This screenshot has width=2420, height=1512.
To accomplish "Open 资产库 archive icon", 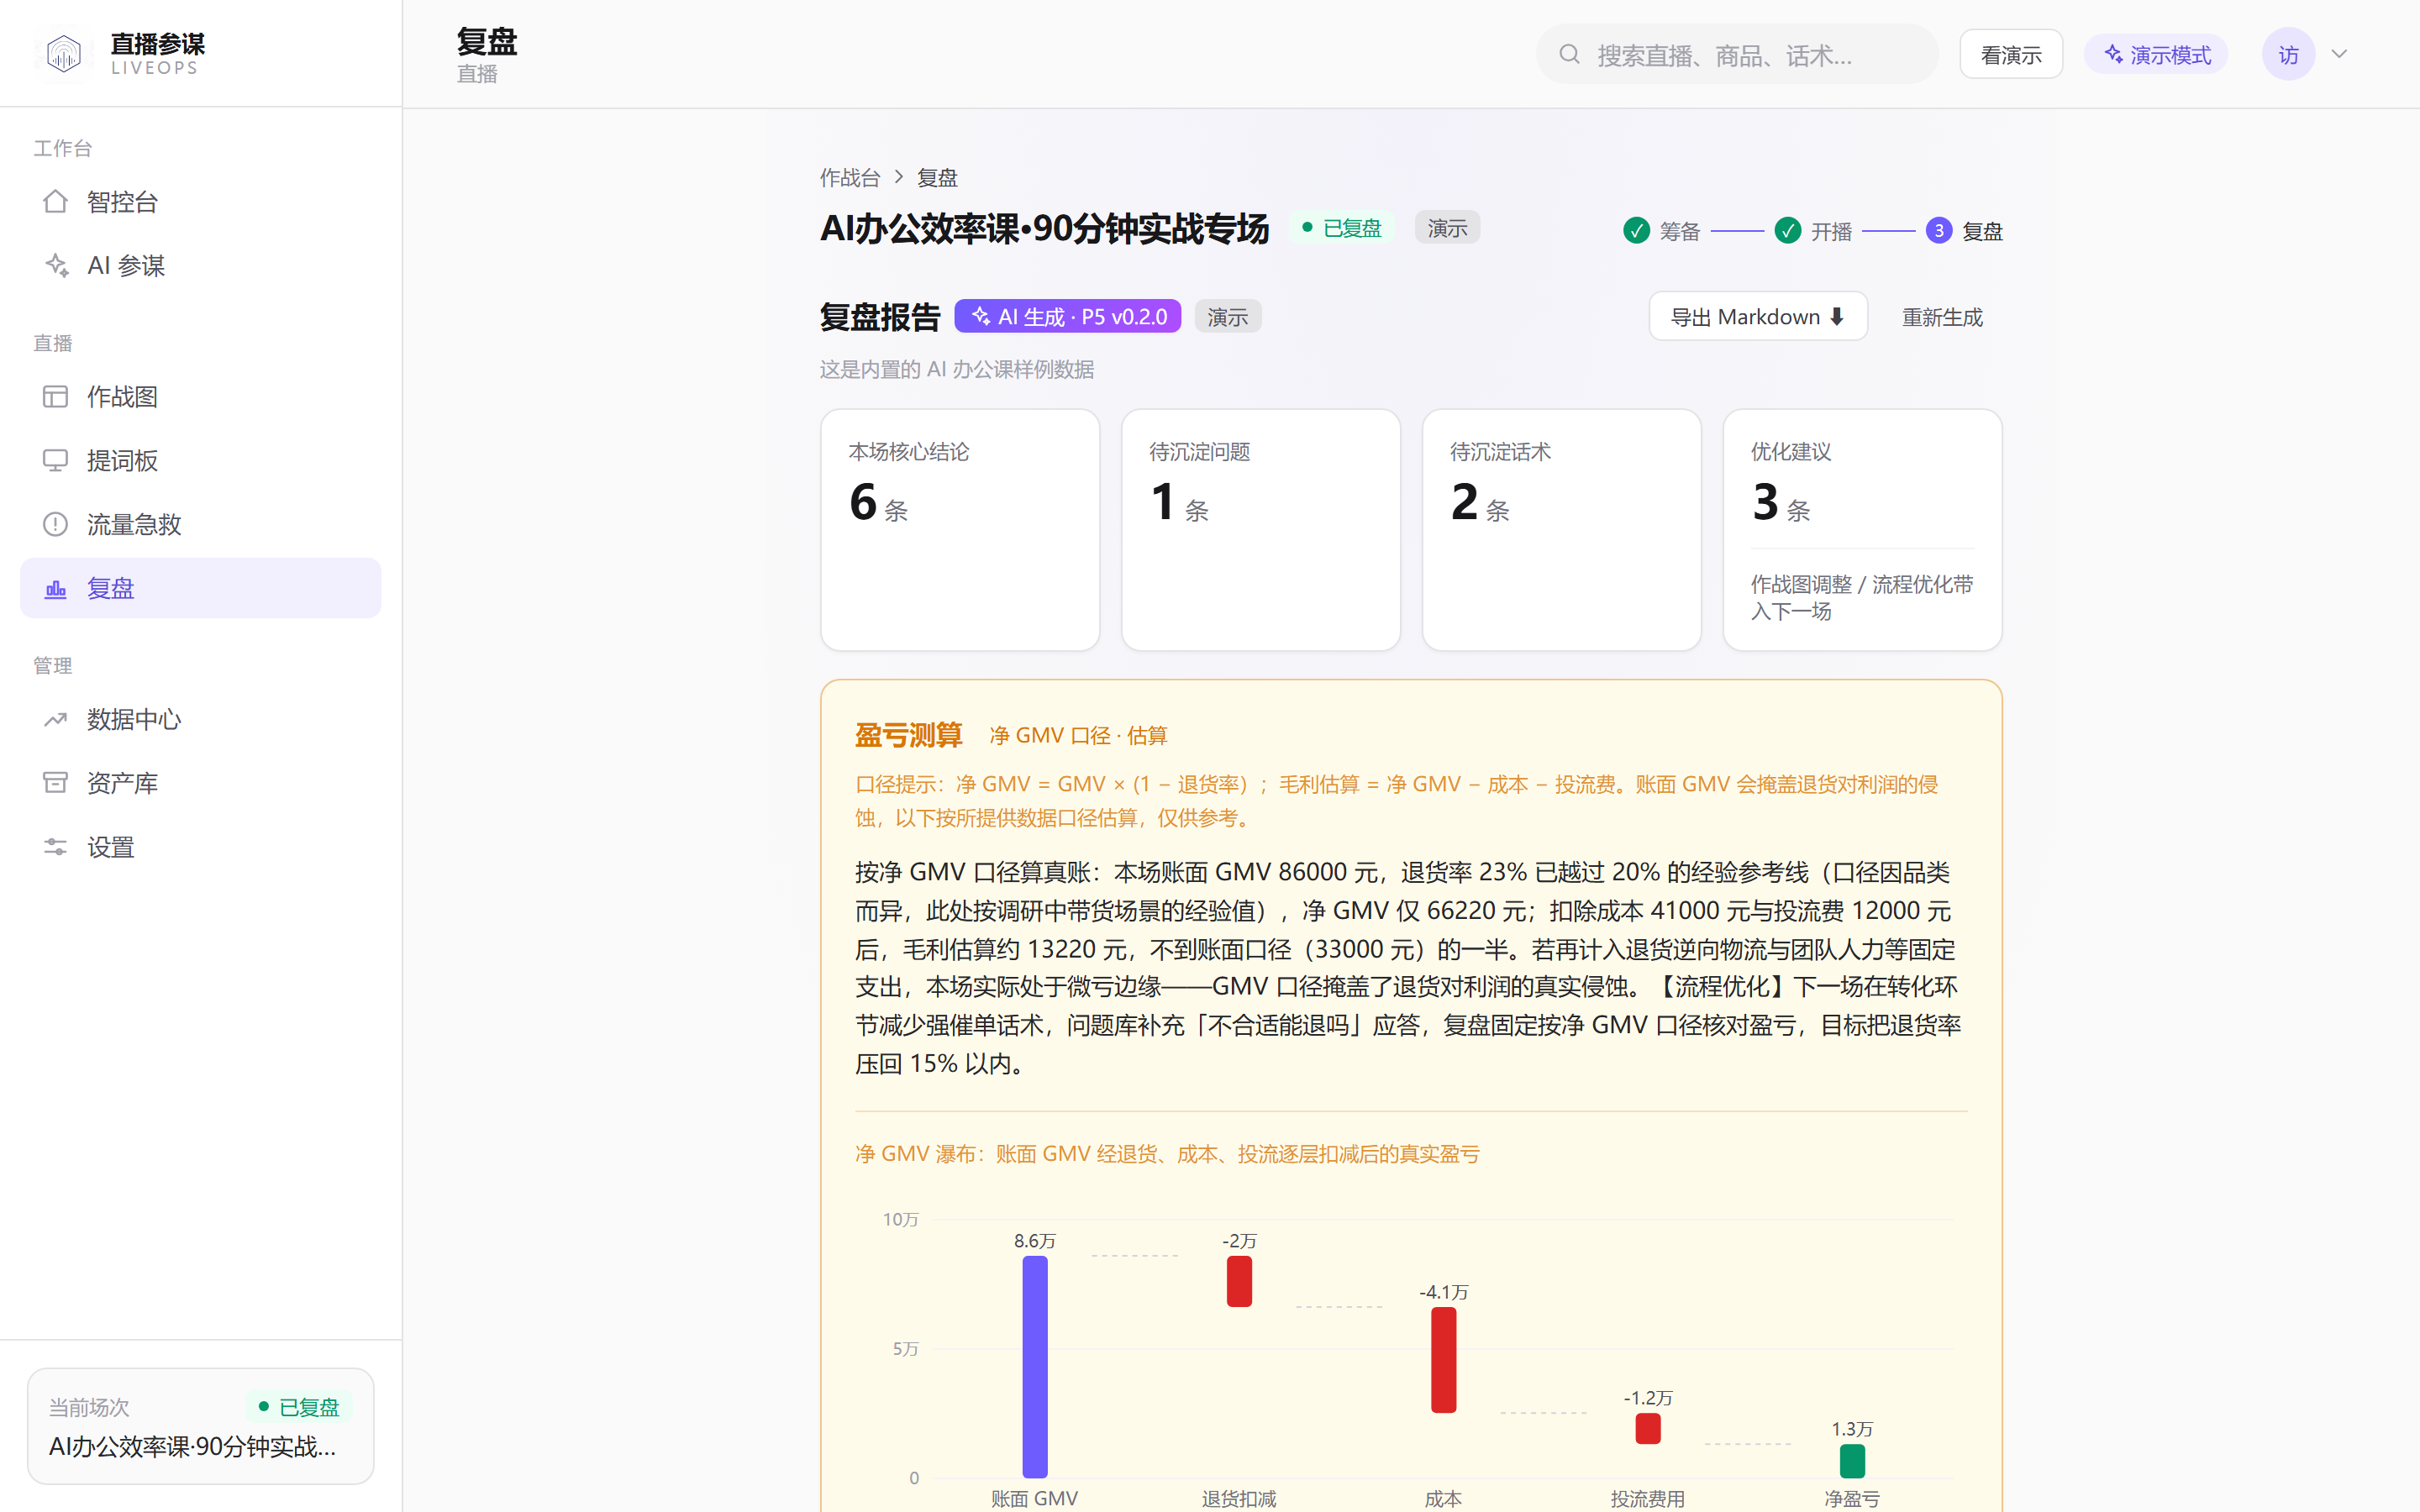I will [x=56, y=784].
